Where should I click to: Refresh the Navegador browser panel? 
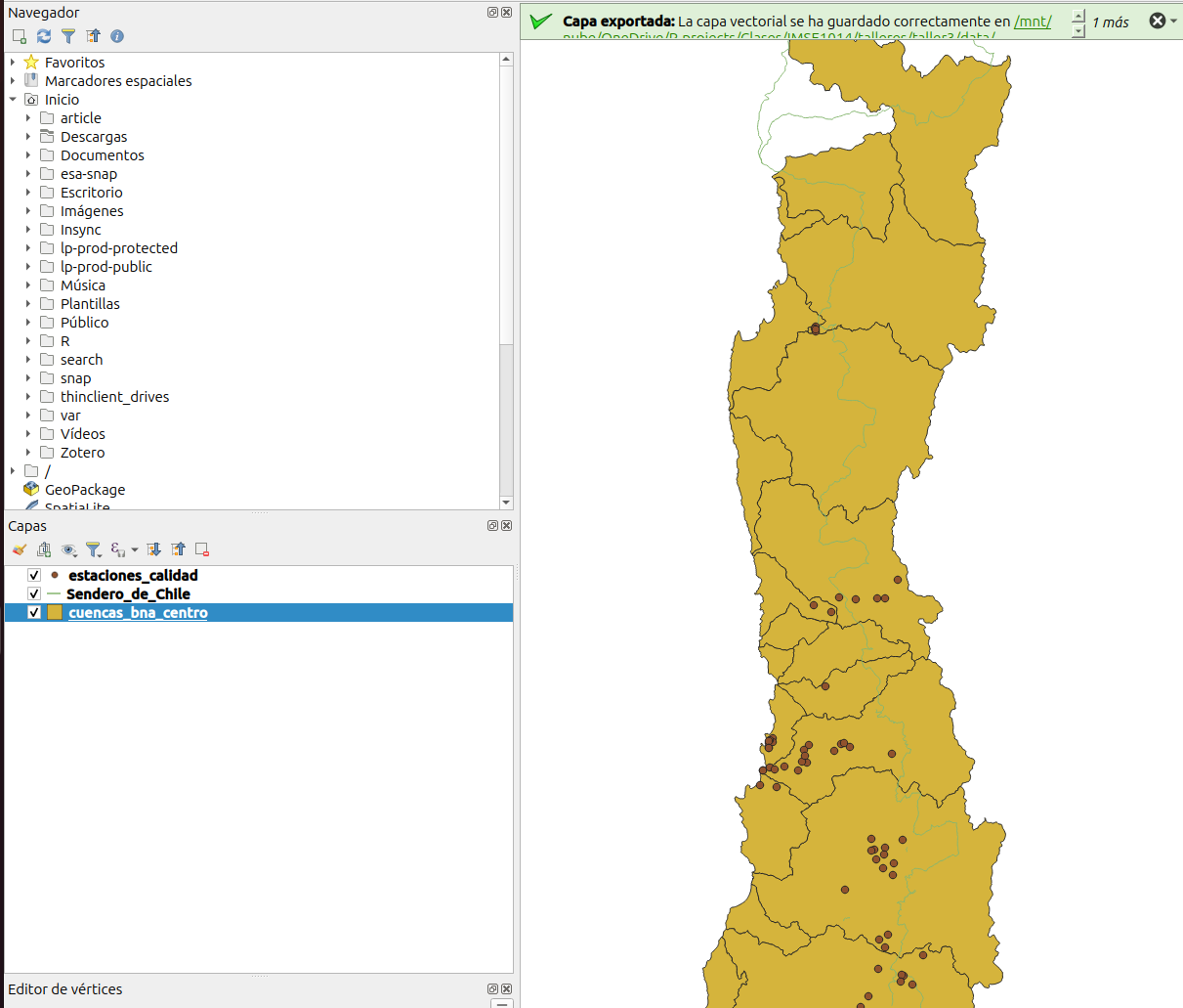click(x=44, y=36)
